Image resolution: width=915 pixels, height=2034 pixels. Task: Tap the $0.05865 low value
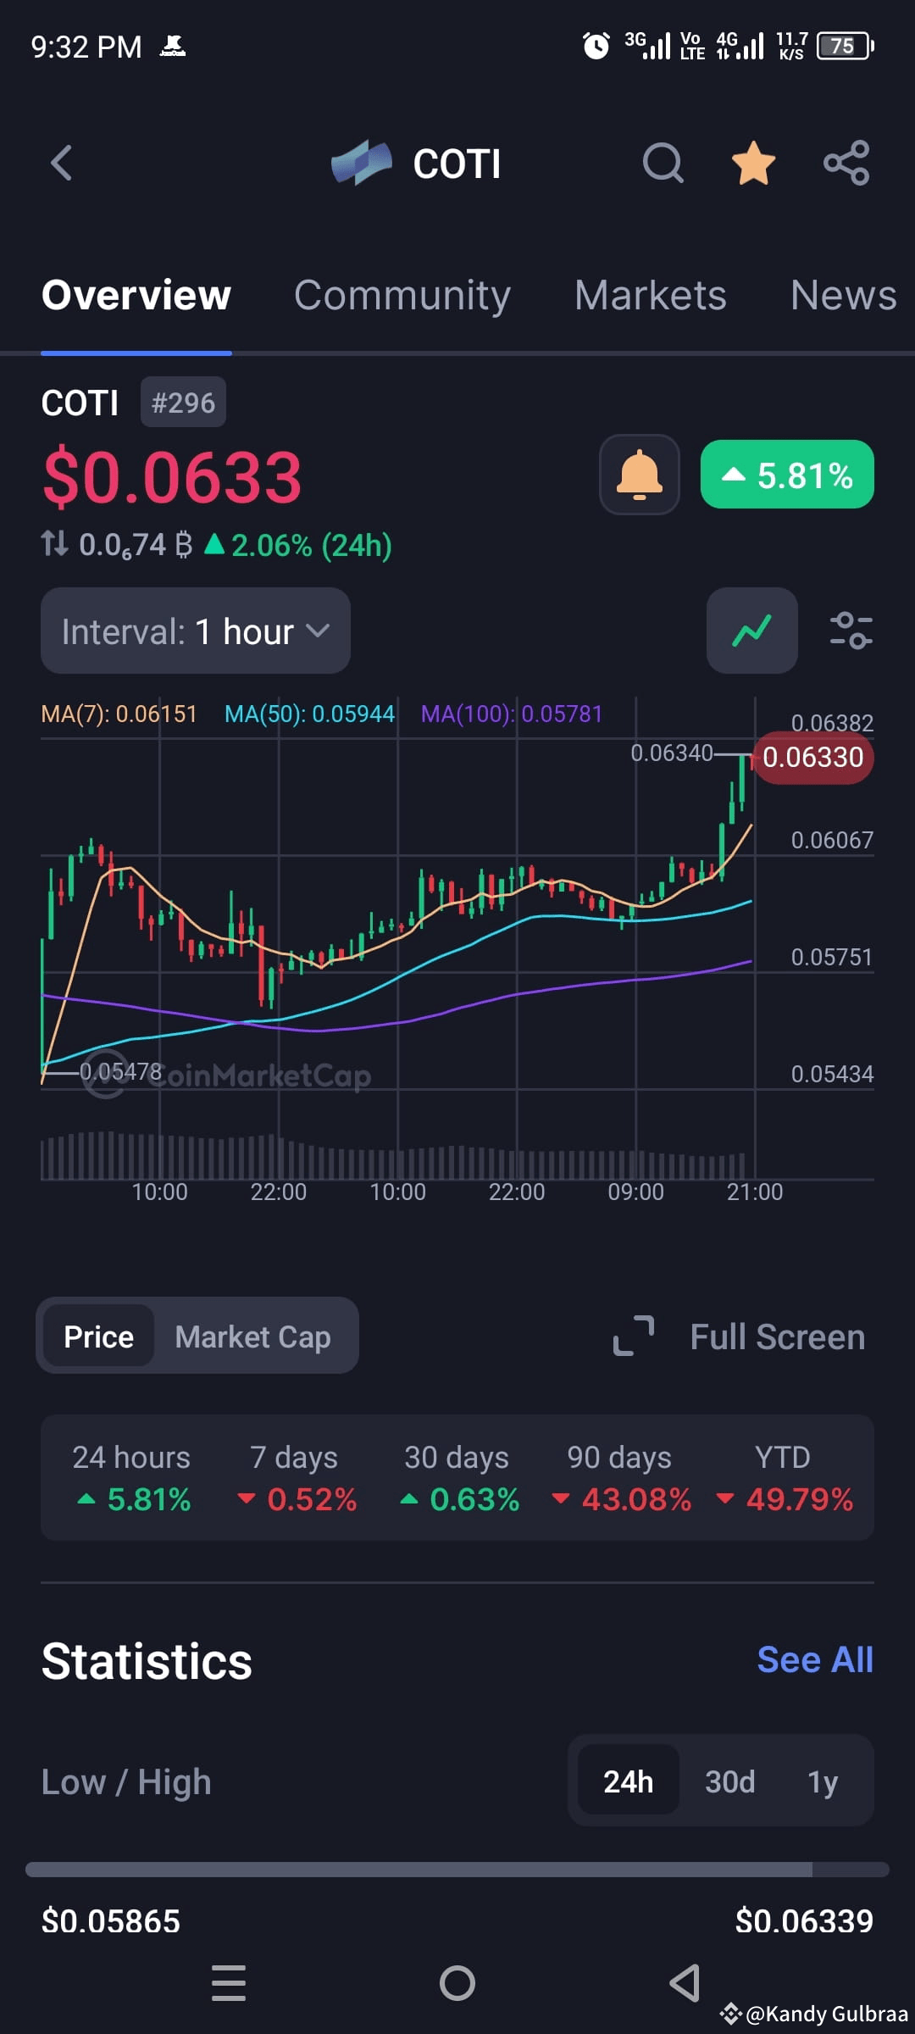tap(111, 1920)
